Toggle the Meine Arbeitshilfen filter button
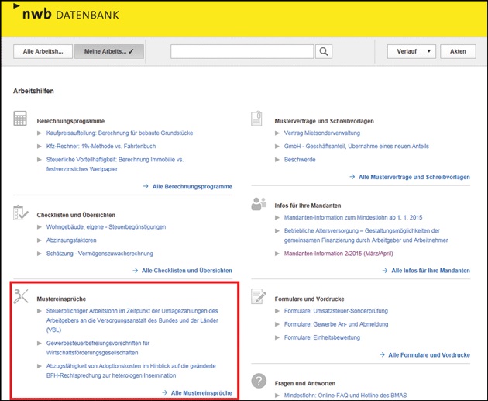 click(x=109, y=51)
